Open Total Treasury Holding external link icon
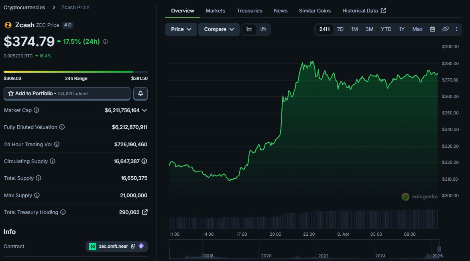 [144, 212]
